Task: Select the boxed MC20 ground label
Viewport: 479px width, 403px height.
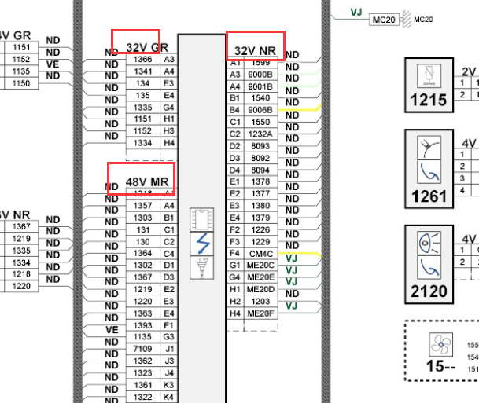Action: coord(384,20)
